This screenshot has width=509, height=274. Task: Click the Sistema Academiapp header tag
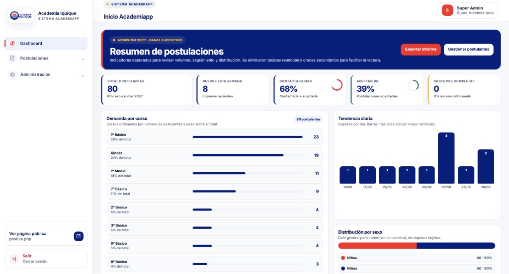point(129,4)
